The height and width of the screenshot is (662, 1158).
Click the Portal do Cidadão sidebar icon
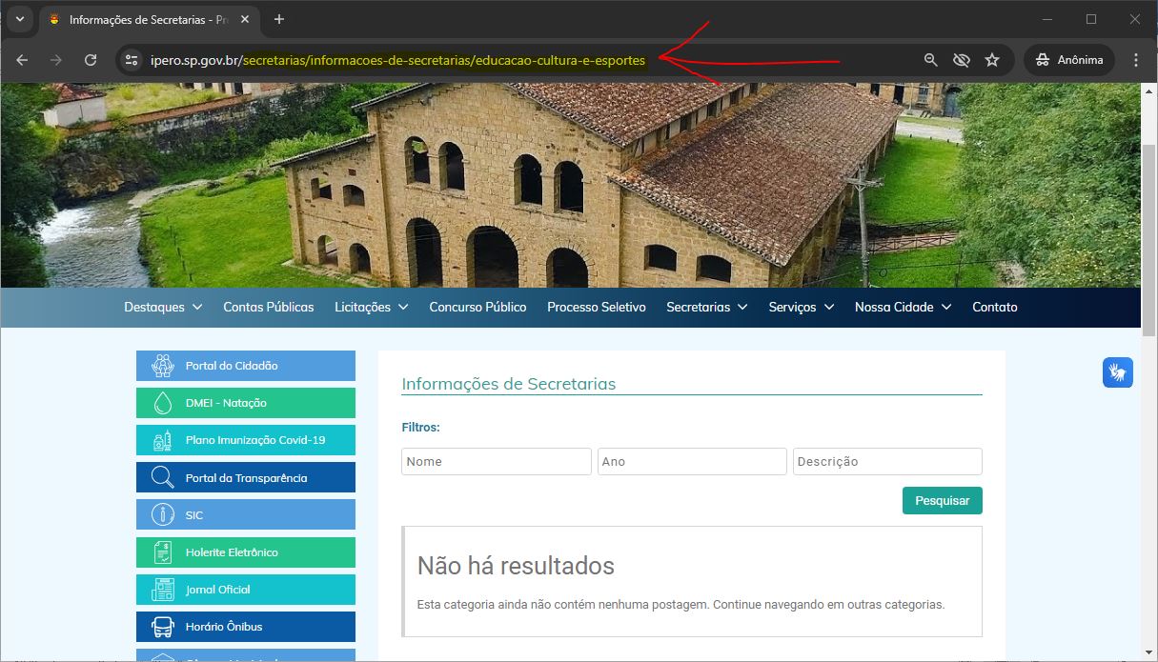click(162, 366)
